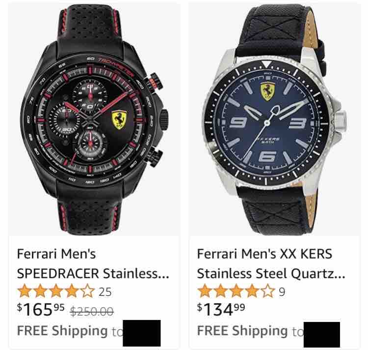The image size is (368, 350).
Task: Open the black SPEEDRACER watch image
Action: [x=94, y=119]
